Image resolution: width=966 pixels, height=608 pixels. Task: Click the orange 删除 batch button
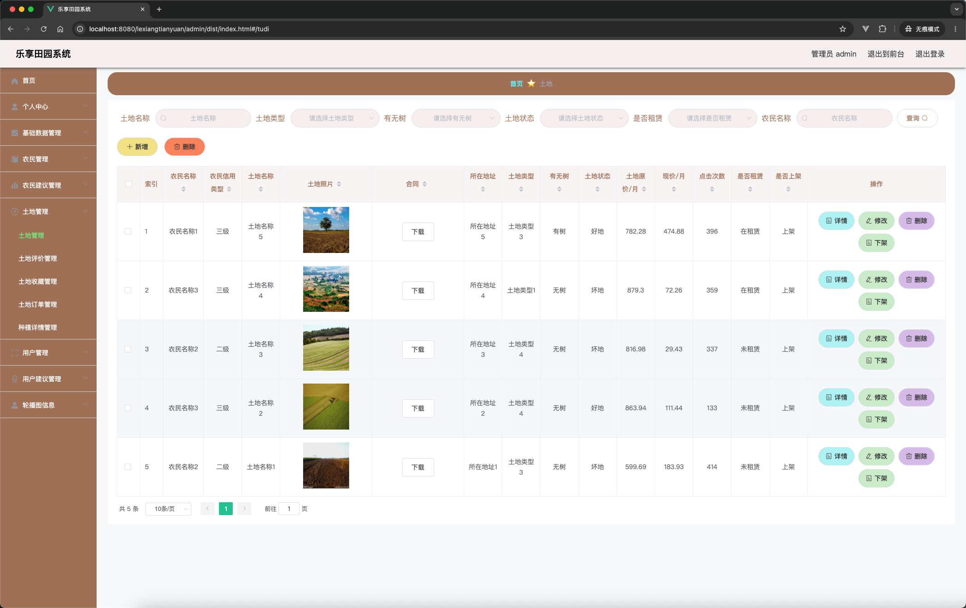coord(184,147)
